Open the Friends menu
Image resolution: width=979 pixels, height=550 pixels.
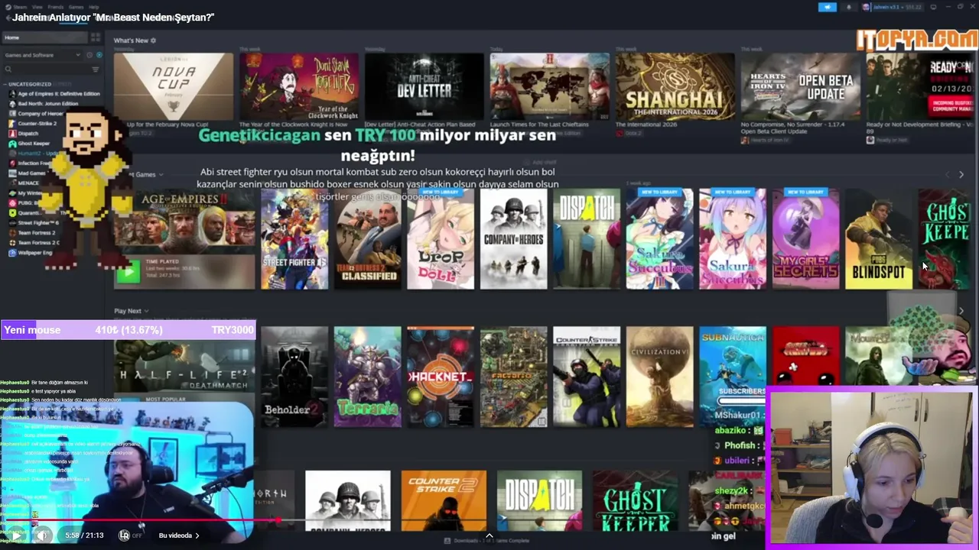56,7
